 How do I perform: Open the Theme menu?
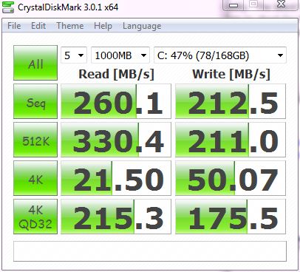(70, 26)
